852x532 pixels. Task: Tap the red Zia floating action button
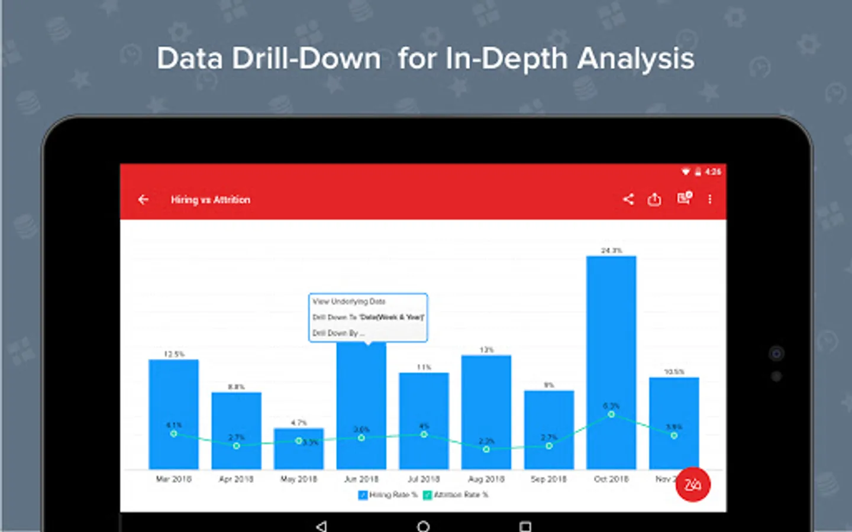coord(693,485)
